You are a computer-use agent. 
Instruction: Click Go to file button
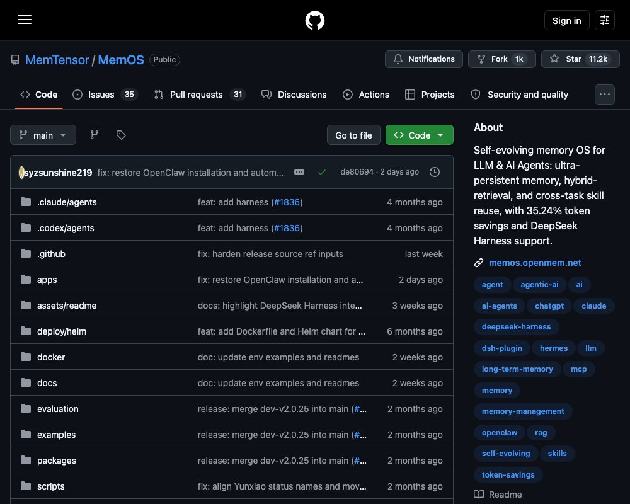353,135
